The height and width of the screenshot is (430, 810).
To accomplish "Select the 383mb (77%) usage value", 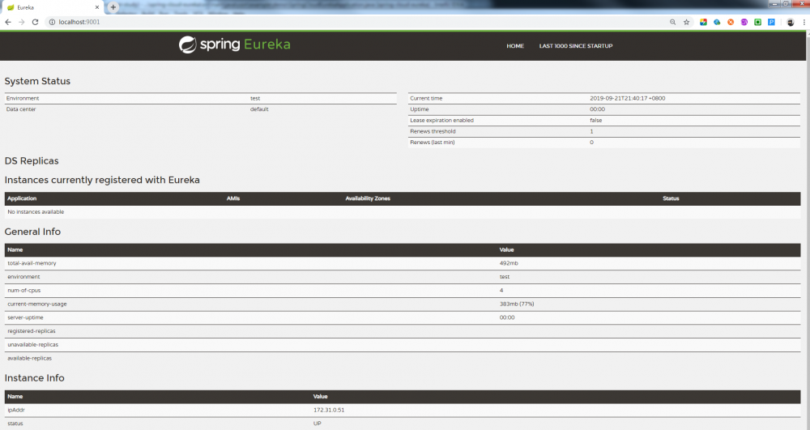I will tap(517, 304).
